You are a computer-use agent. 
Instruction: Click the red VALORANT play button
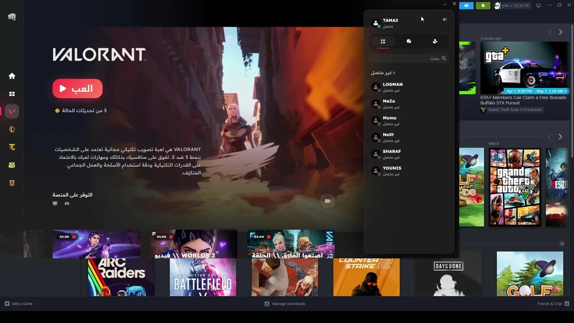click(78, 88)
